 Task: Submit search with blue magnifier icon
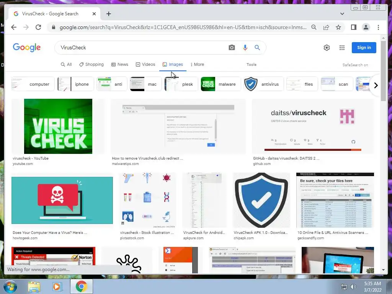pyautogui.click(x=257, y=47)
